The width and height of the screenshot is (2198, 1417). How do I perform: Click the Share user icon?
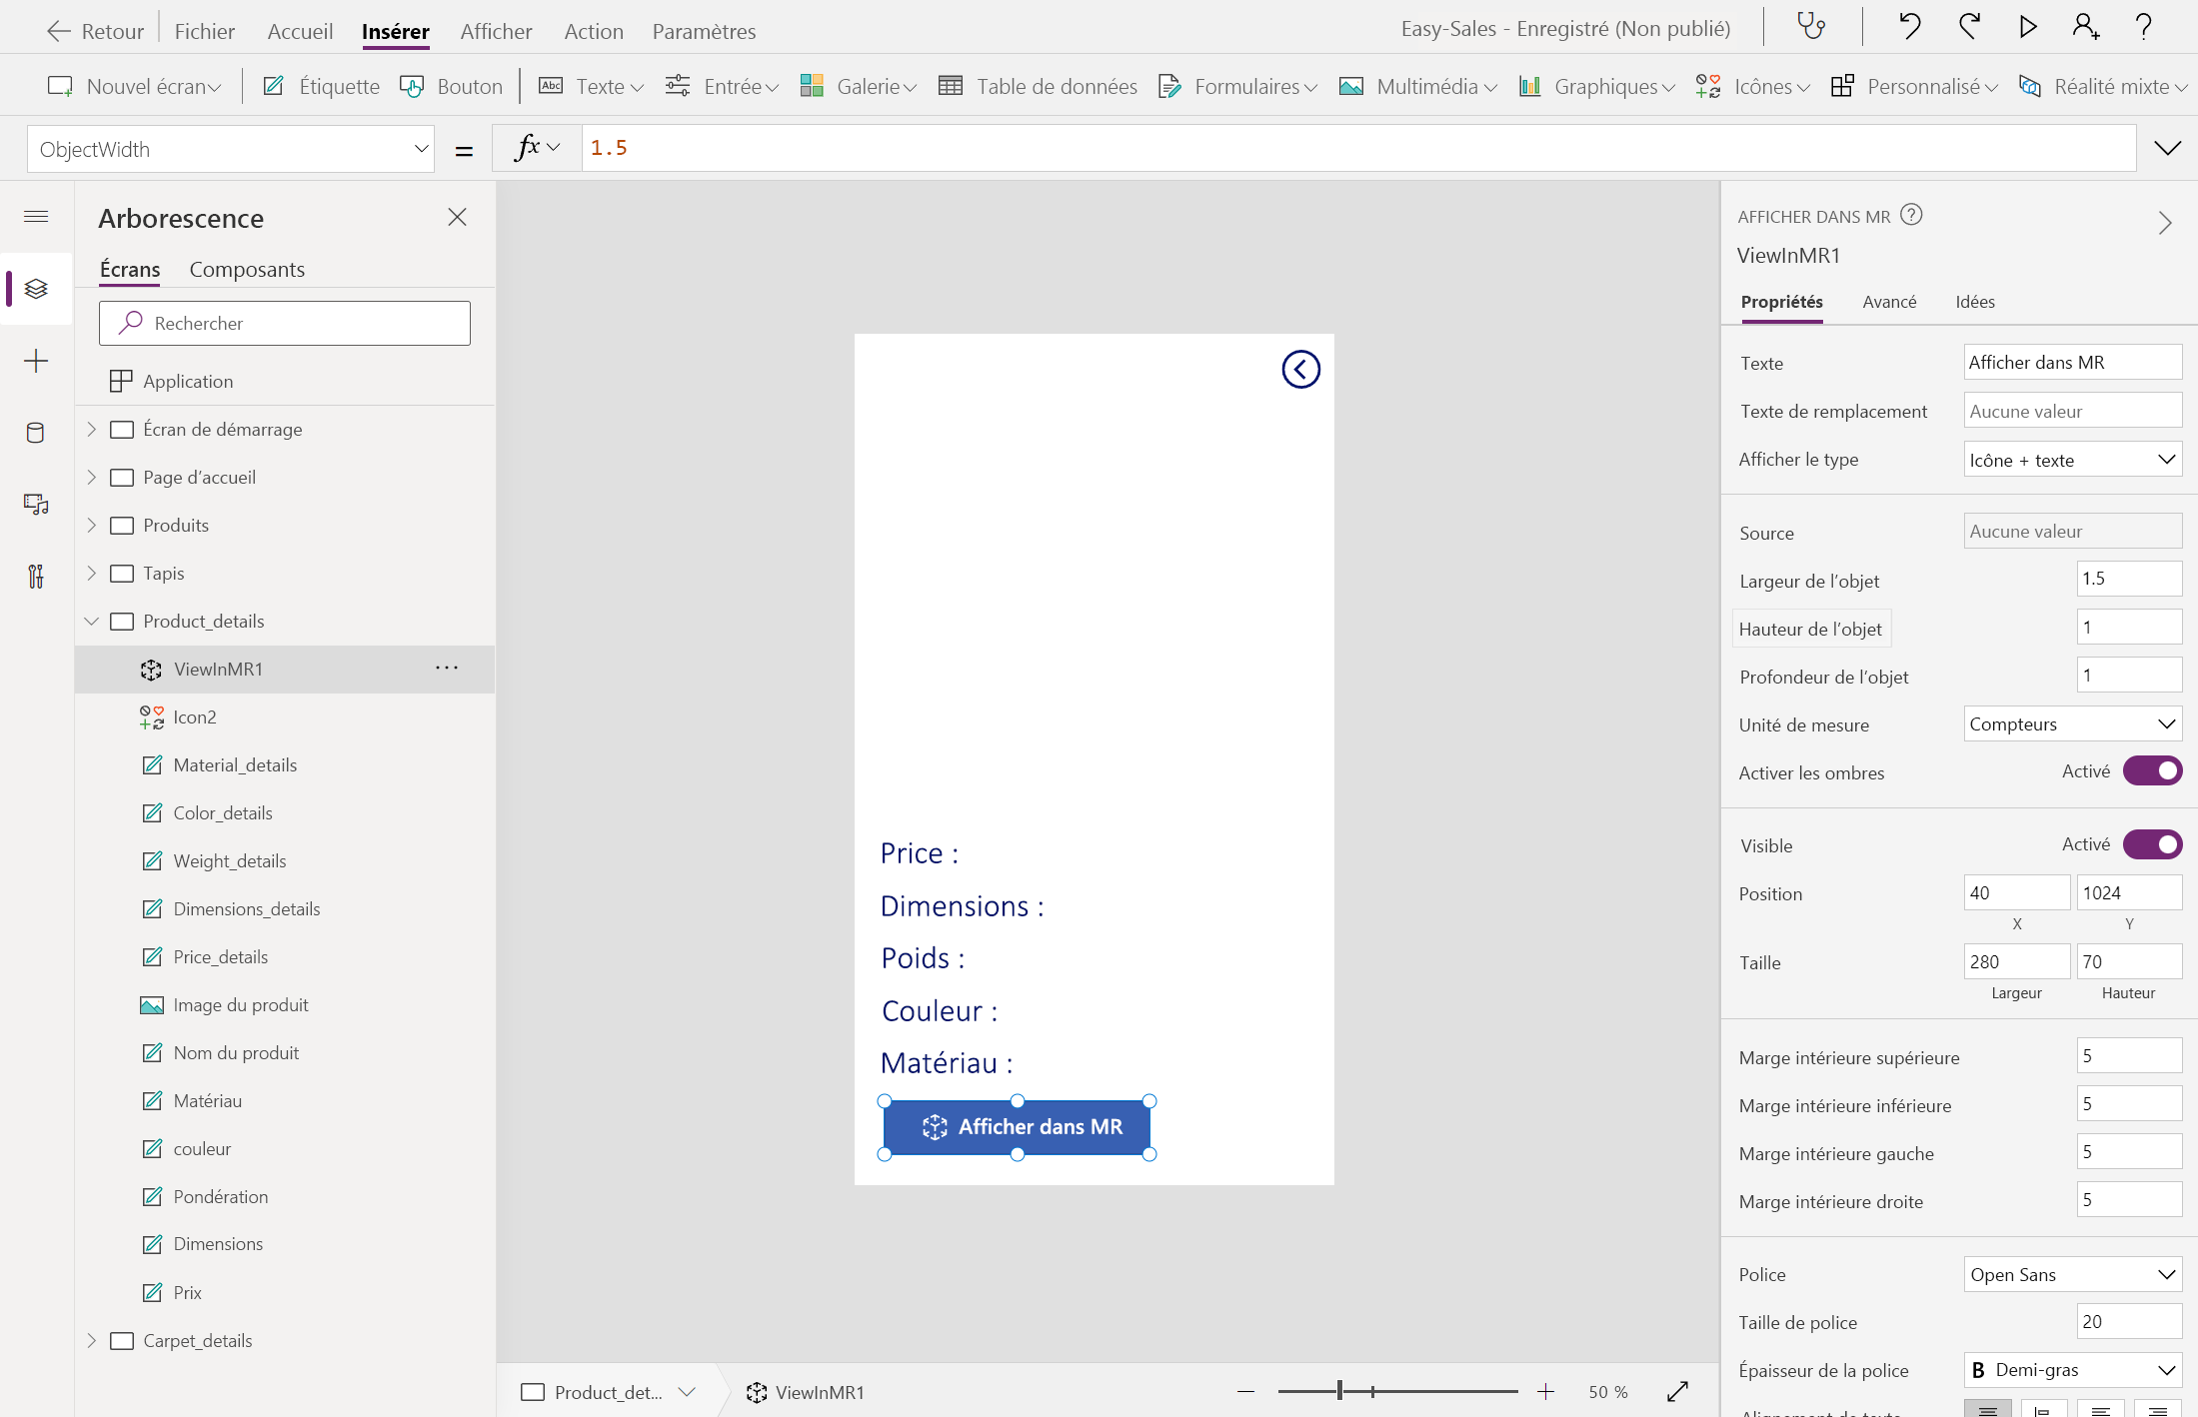coord(2085,27)
